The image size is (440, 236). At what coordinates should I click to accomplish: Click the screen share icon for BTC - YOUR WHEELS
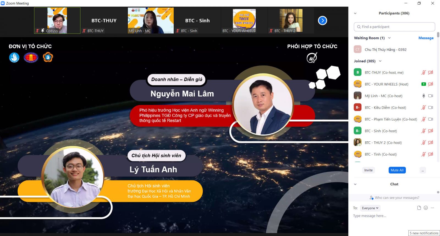click(424, 84)
